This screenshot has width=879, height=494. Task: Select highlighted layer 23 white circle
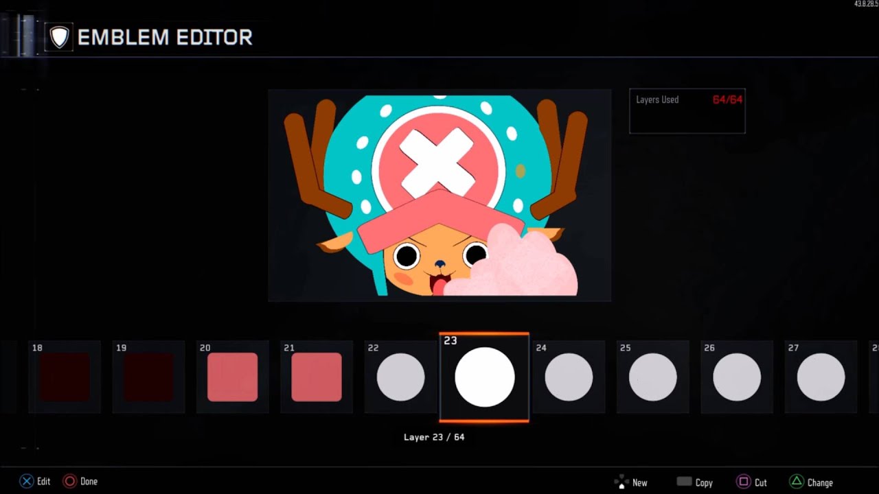pyautogui.click(x=484, y=377)
